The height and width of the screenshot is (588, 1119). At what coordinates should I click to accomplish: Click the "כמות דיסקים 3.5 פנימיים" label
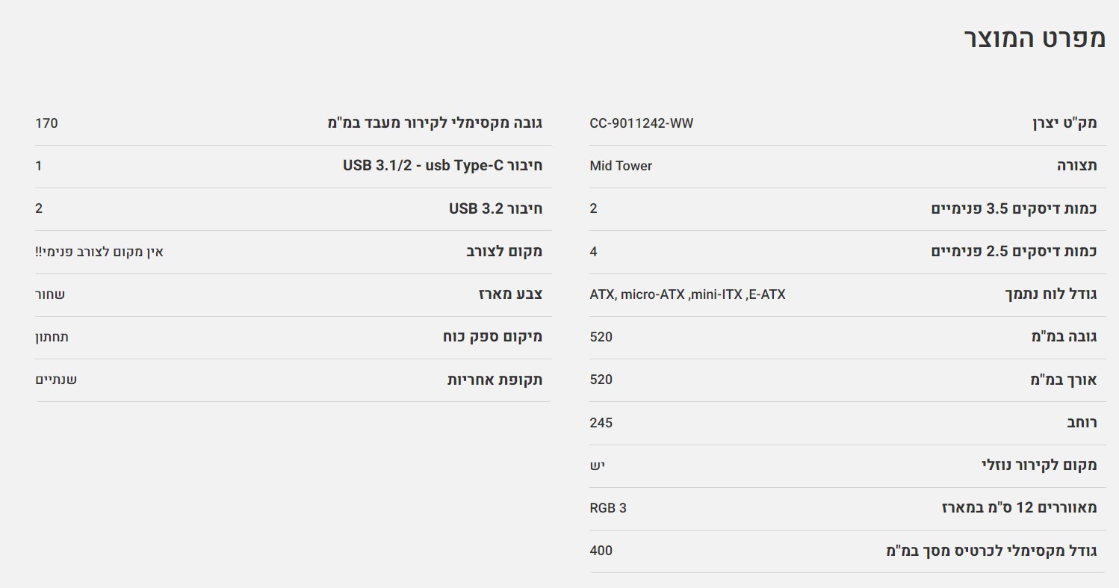pyautogui.click(x=1014, y=208)
